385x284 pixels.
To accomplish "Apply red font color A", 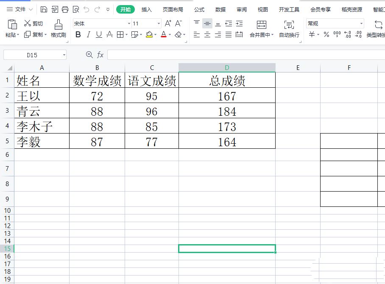I will point(164,35).
